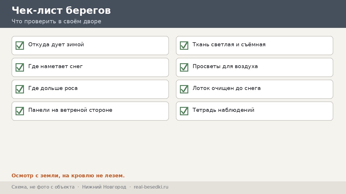Open the real-besedki.ru link in footer

pyautogui.click(x=151, y=187)
